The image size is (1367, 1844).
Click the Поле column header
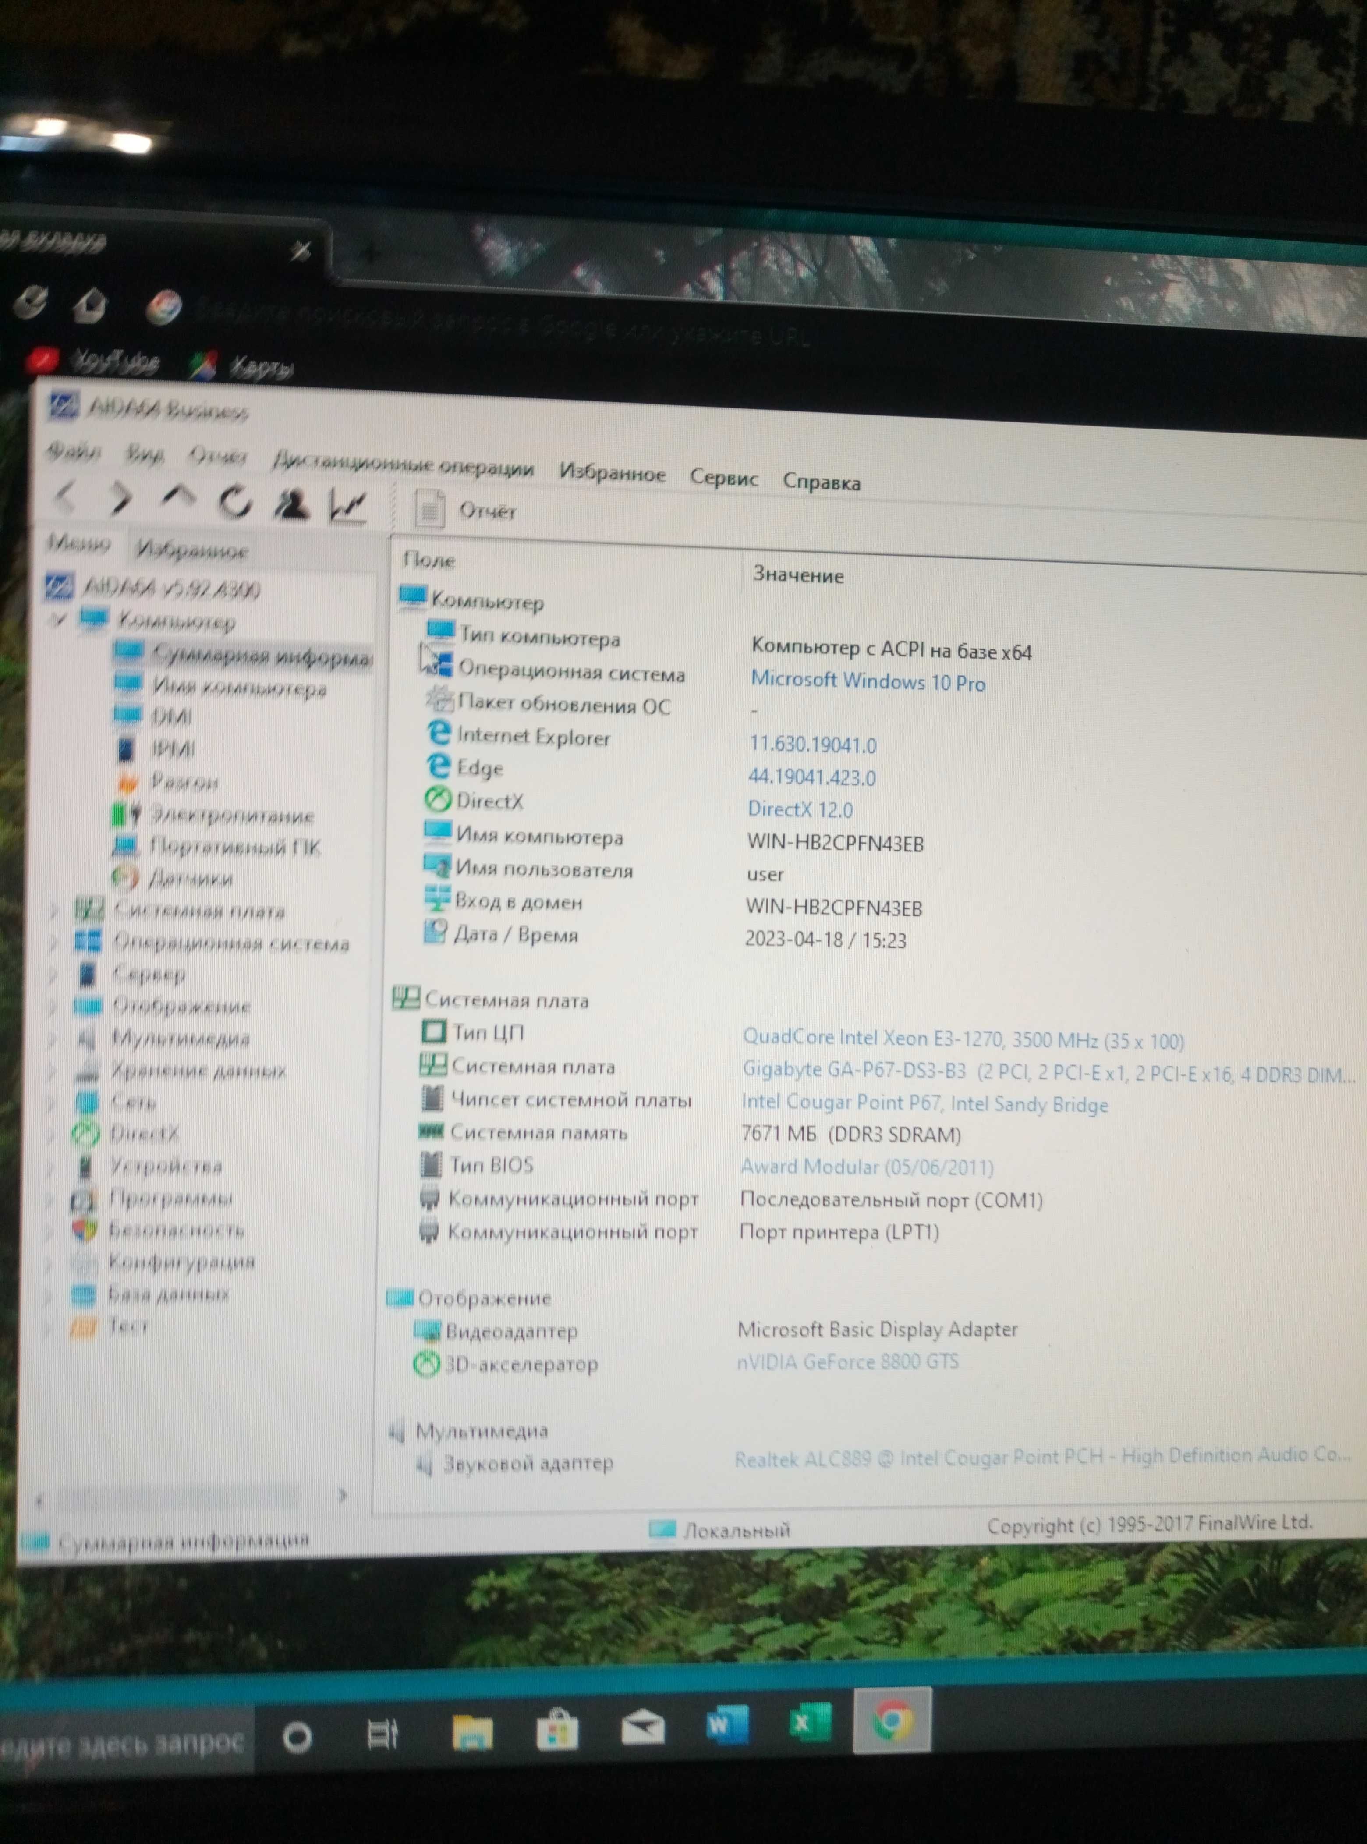pos(429,560)
